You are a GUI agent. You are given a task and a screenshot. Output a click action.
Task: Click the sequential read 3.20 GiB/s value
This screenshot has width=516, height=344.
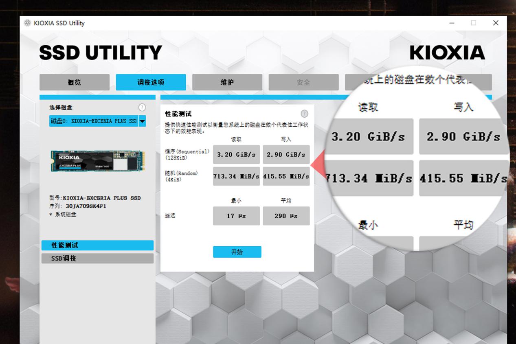(x=236, y=154)
